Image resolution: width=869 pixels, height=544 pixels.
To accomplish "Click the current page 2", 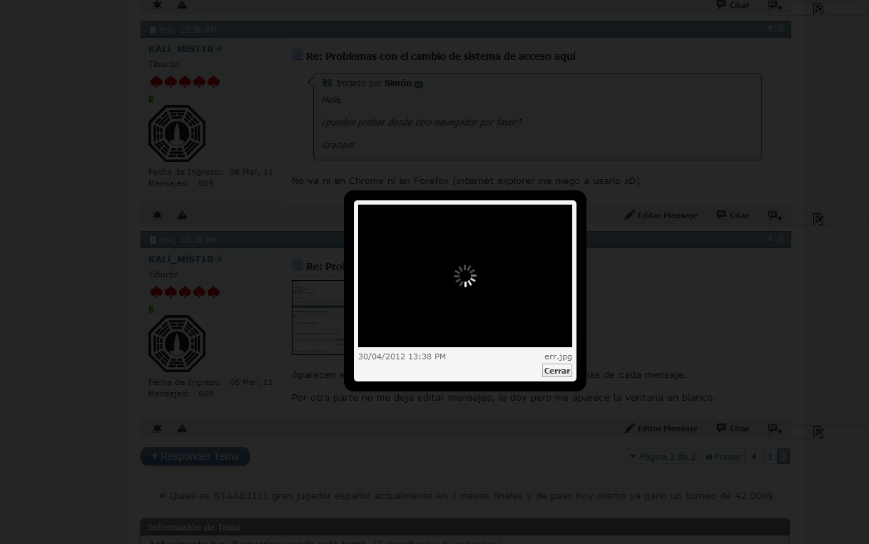I will (783, 457).
